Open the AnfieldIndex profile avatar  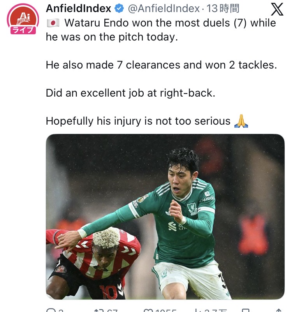tap(23, 19)
